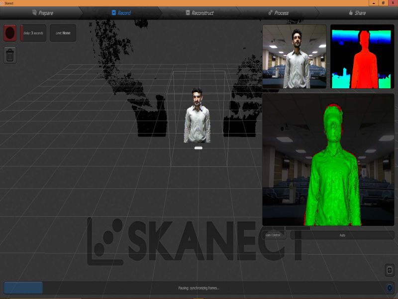Maximize the Skanect window
398x299 pixels.
pyautogui.click(x=383, y=3)
